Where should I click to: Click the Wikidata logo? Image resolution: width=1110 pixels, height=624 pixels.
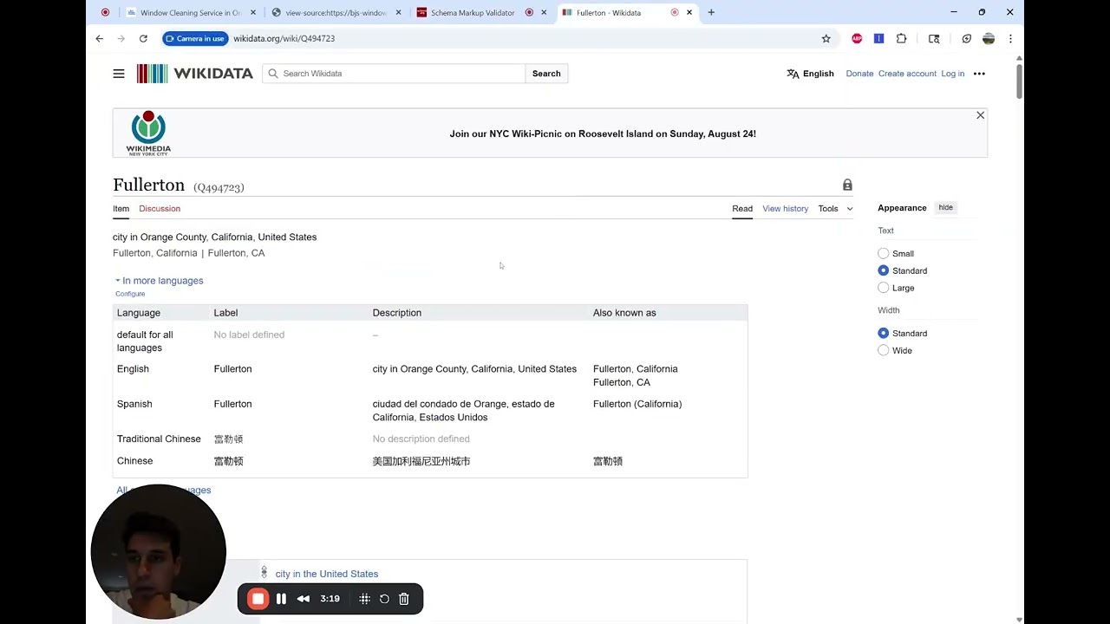(195, 74)
